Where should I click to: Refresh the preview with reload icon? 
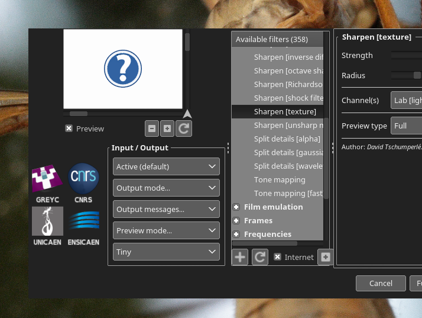click(x=184, y=129)
